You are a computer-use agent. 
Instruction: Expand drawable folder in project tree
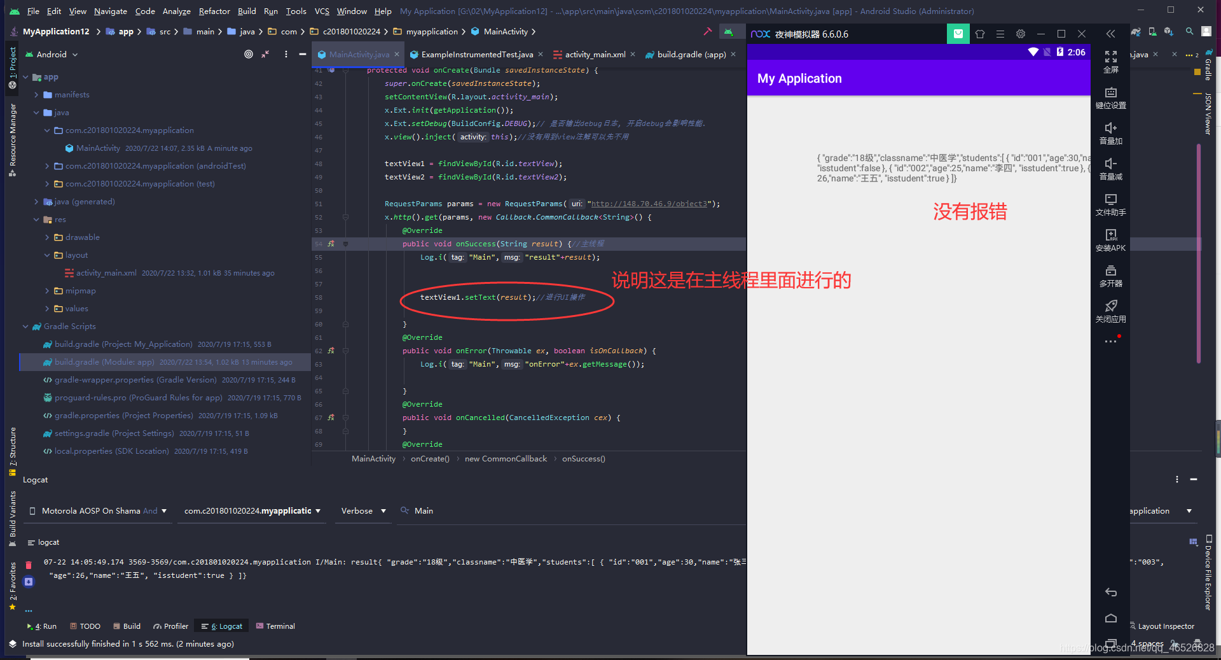(x=47, y=237)
